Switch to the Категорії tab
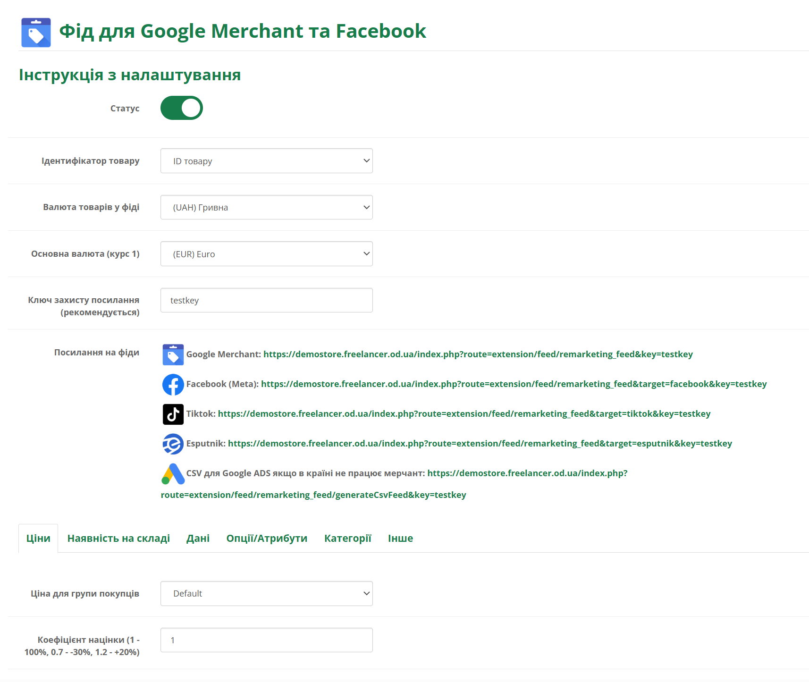The height and width of the screenshot is (682, 809). (x=348, y=538)
